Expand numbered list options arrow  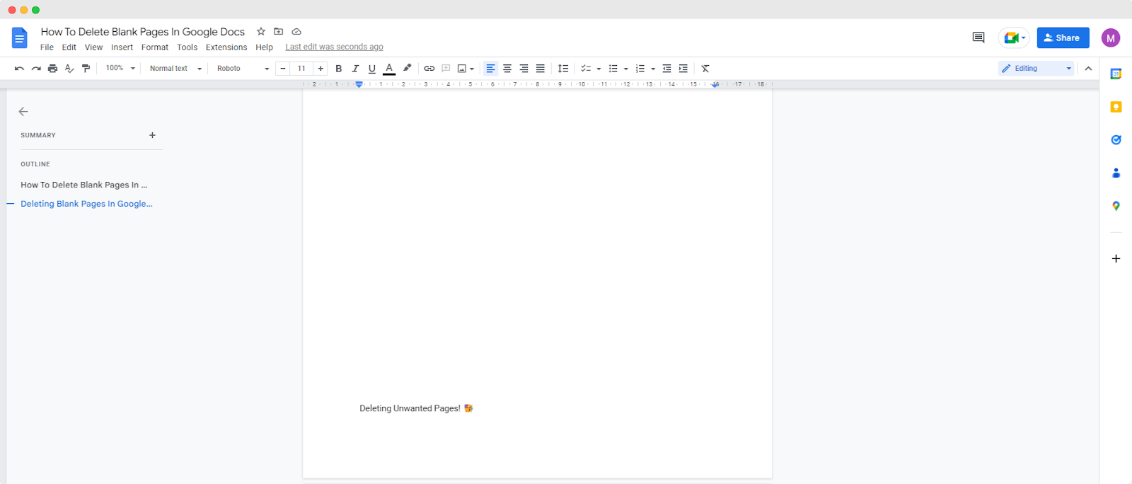tap(653, 69)
